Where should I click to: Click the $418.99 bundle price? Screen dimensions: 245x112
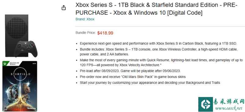tap(105, 33)
